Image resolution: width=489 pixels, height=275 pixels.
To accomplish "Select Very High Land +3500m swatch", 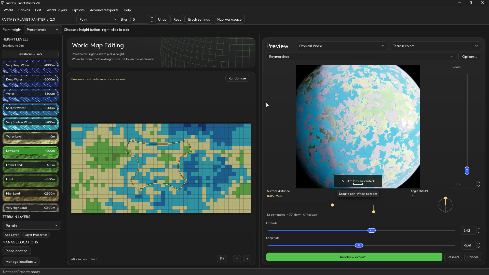I will click(x=31, y=208).
